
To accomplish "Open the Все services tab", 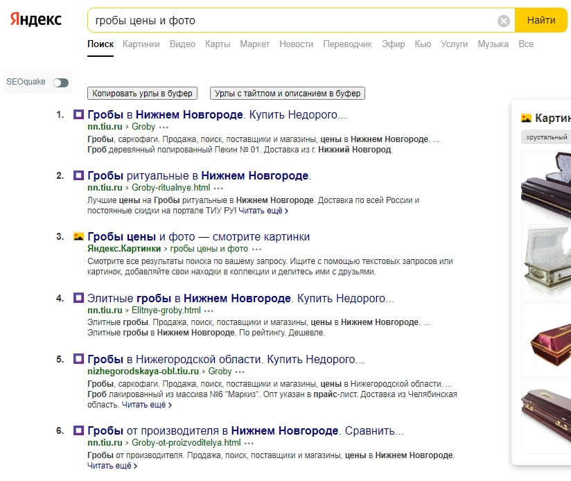I will click(526, 44).
